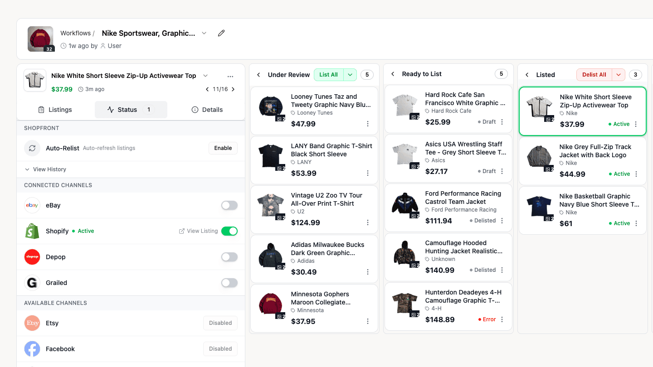Switch to the Listings tab
This screenshot has width=653, height=367.
(x=55, y=110)
